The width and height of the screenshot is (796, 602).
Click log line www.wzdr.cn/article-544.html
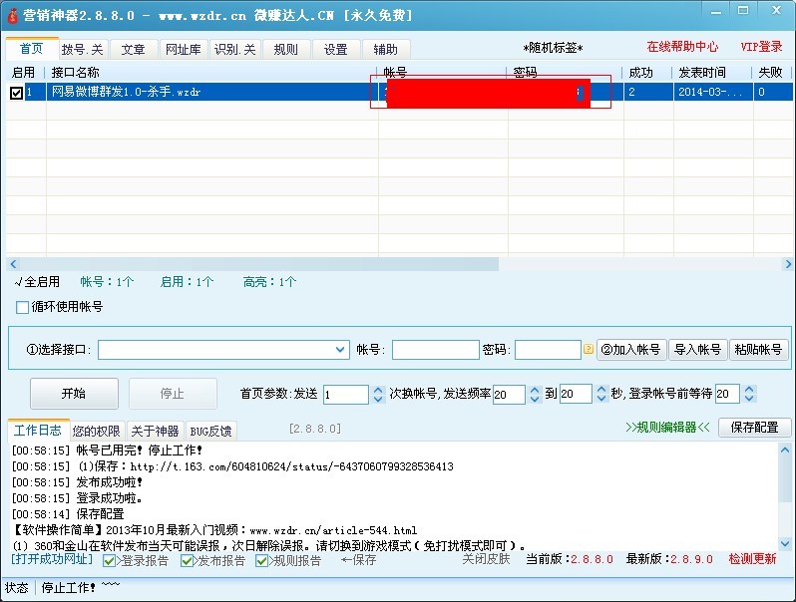(333, 530)
